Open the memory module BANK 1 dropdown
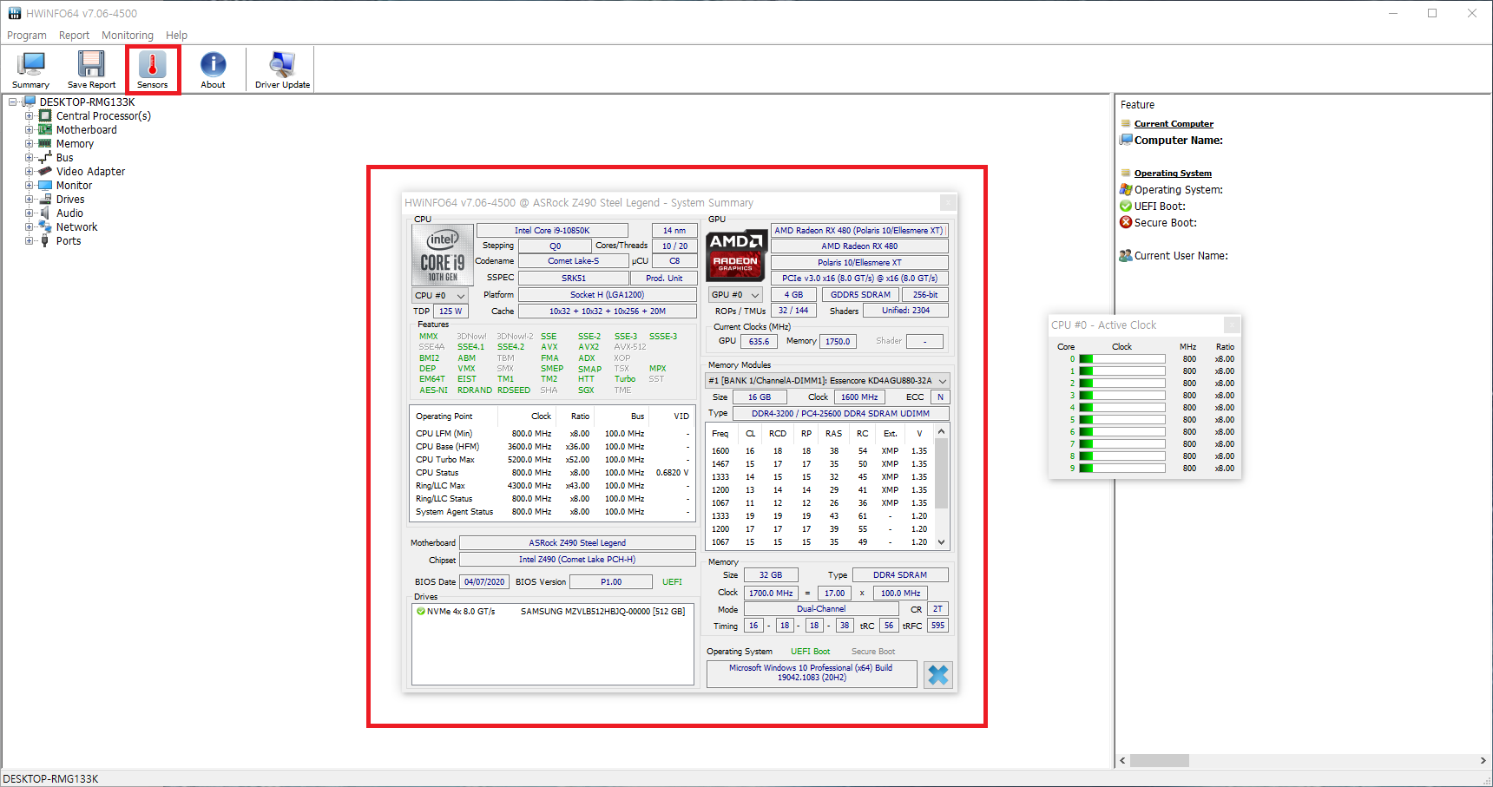 (827, 380)
